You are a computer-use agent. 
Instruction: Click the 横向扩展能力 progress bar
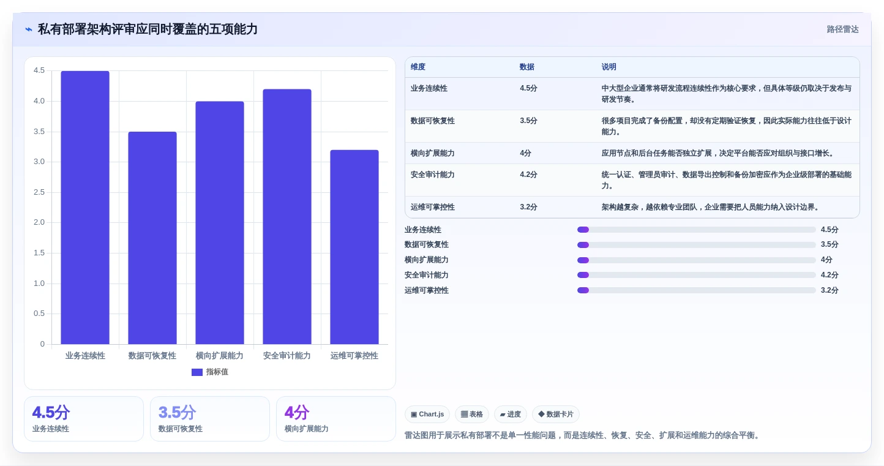[x=697, y=260]
